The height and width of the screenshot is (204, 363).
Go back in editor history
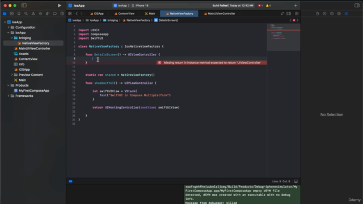point(77,14)
